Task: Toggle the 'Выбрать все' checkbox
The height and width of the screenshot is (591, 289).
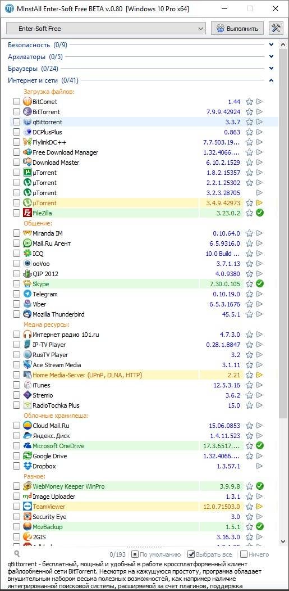Action: 191,554
